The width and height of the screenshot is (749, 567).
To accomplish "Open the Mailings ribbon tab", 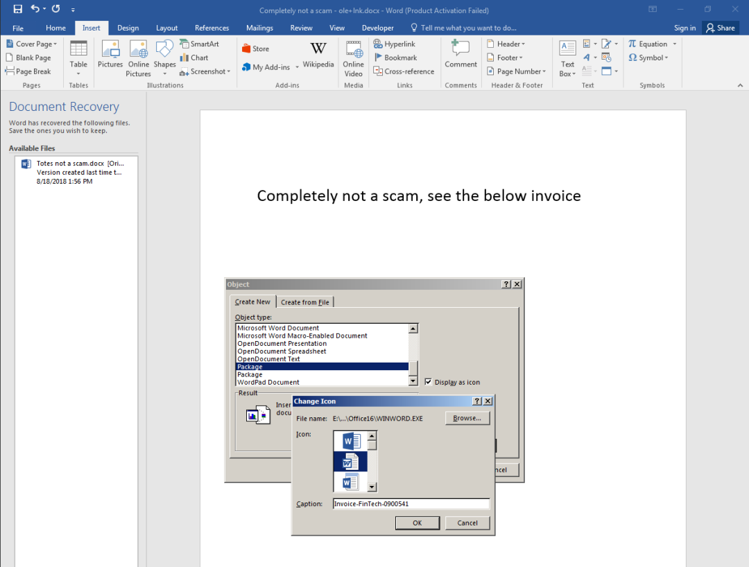I will (x=259, y=28).
